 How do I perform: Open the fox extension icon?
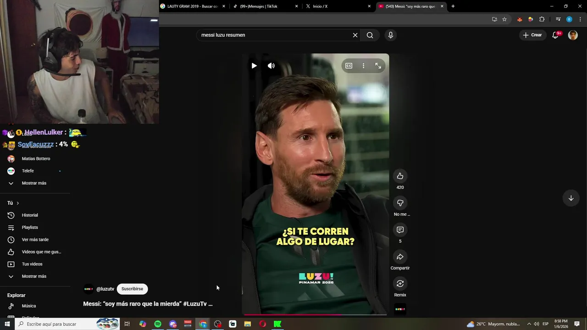click(520, 19)
